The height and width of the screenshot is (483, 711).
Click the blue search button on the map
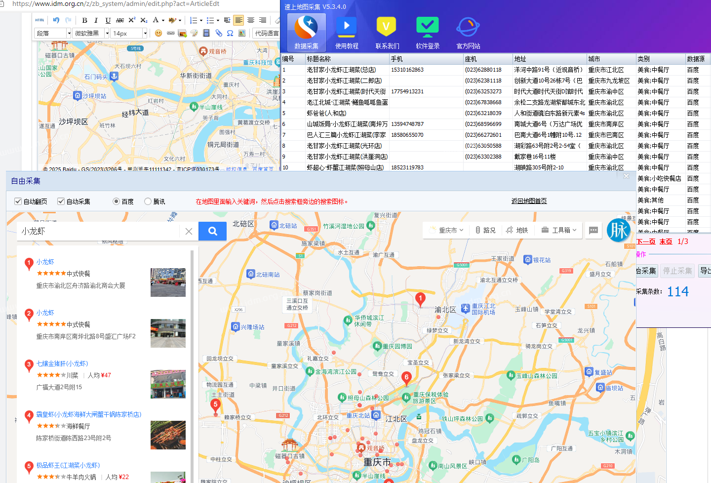(212, 231)
